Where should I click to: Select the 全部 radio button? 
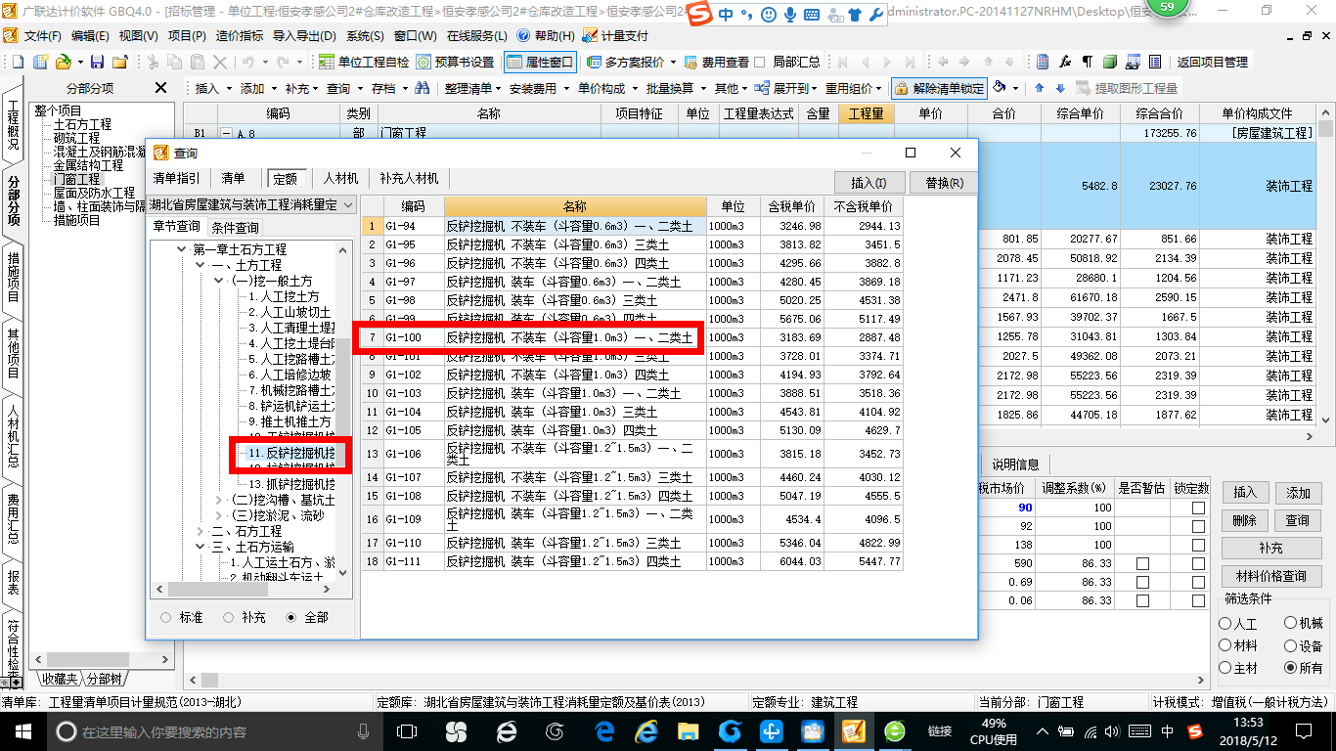click(x=291, y=618)
